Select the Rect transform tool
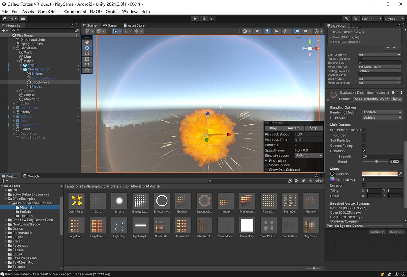This screenshot has height=277, width=407. [87, 64]
